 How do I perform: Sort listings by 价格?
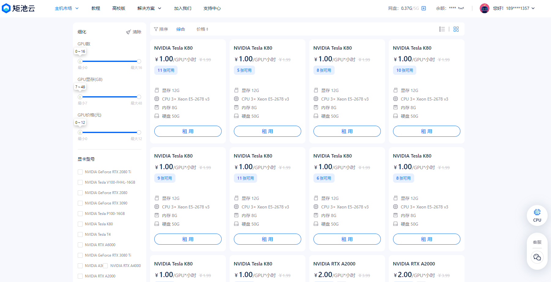point(202,29)
